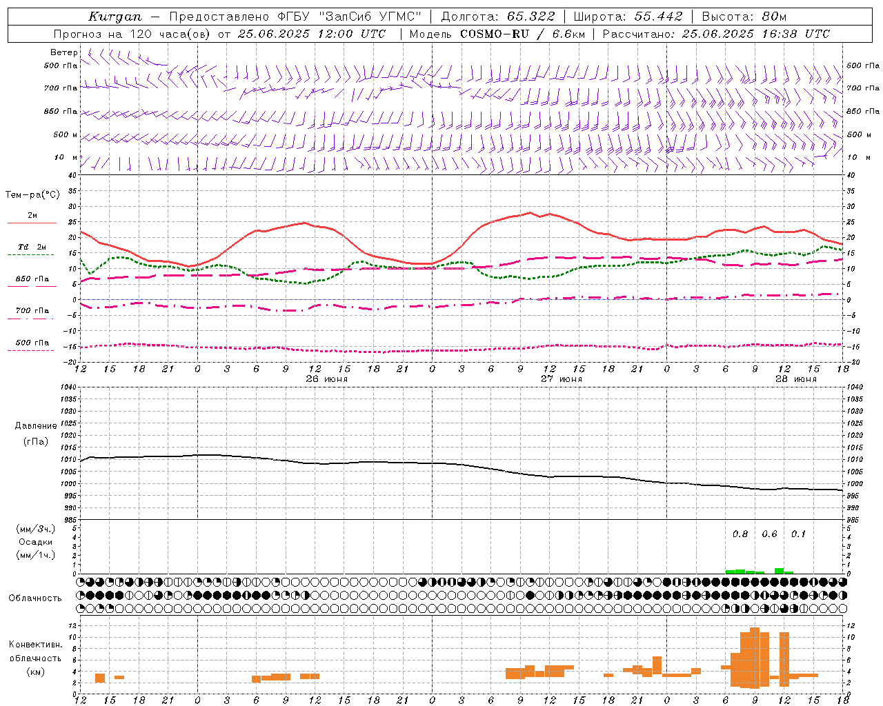Click the (гПа) unit under Давление
Viewport: 883px width, 706px height.
pyautogui.click(x=36, y=442)
